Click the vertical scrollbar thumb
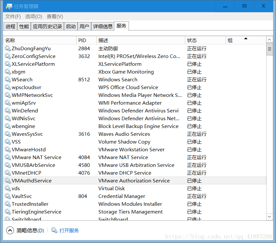276x243 pixels. (270, 49)
